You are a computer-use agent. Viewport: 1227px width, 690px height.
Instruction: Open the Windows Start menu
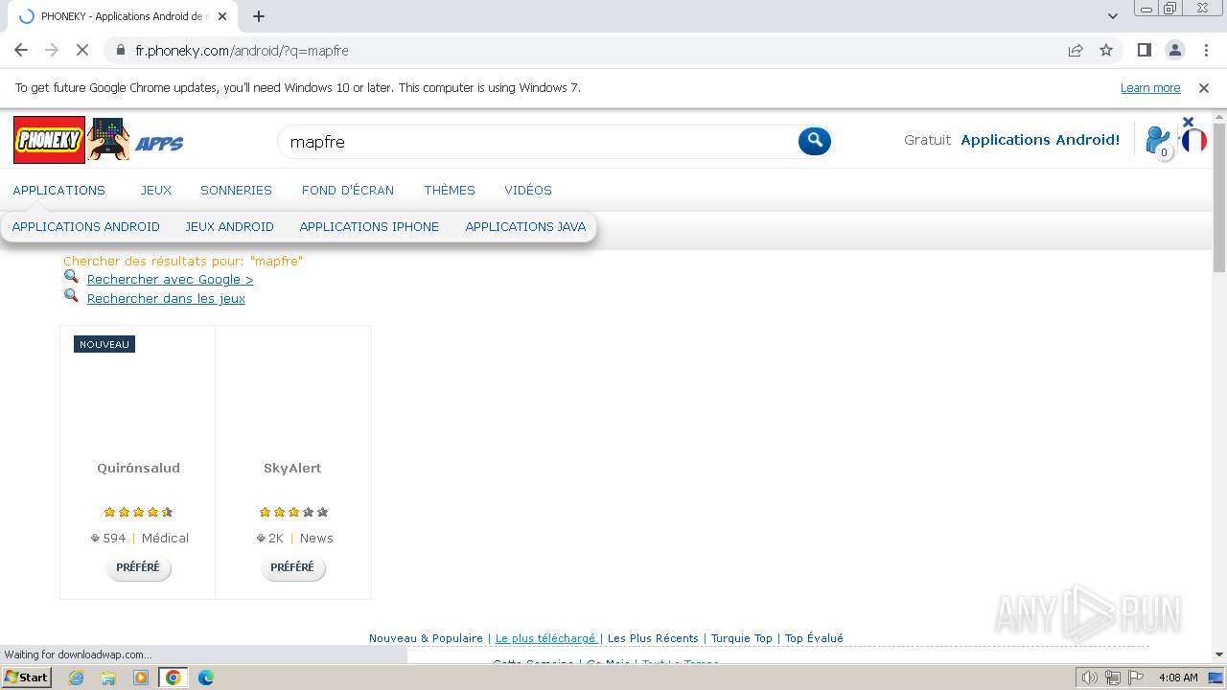coord(26,678)
